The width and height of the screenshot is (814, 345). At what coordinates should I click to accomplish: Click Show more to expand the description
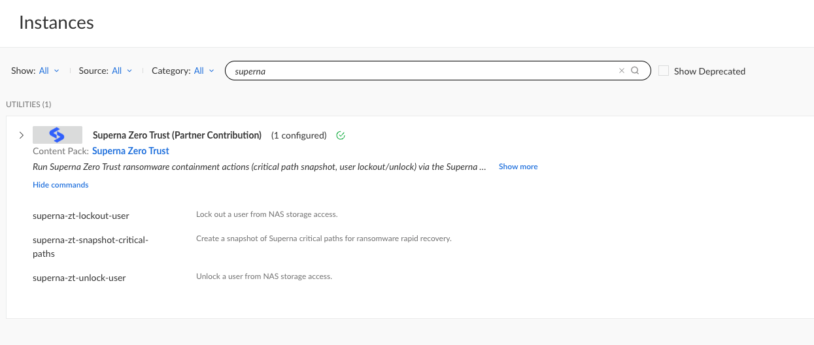tap(518, 167)
